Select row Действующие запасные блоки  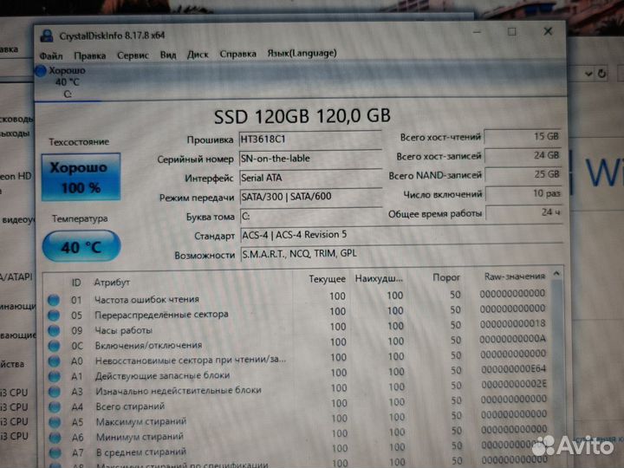297,373
